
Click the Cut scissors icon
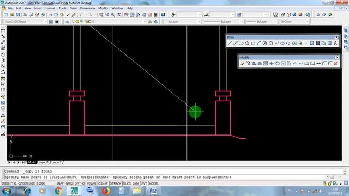click(x=50, y=15)
